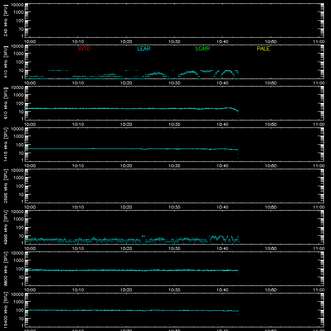Click 10:30 time label below 245 MHz panel
331x331 pixels.
click(174, 42)
